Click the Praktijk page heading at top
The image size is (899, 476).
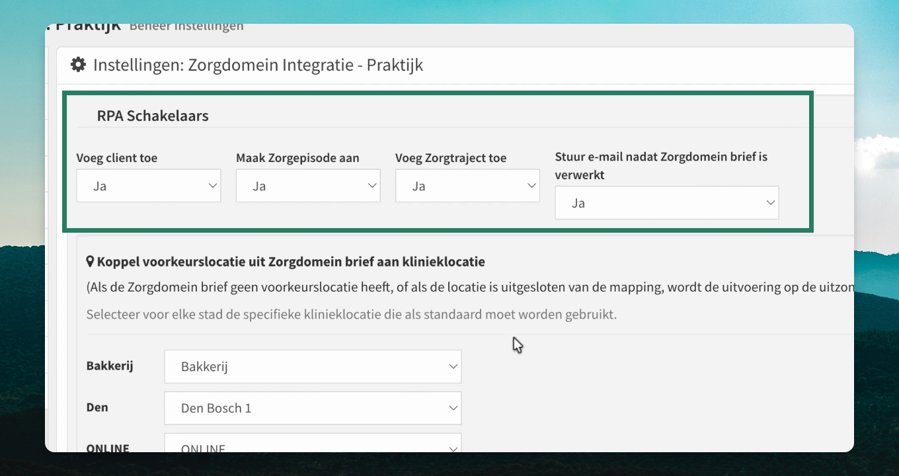tap(88, 27)
